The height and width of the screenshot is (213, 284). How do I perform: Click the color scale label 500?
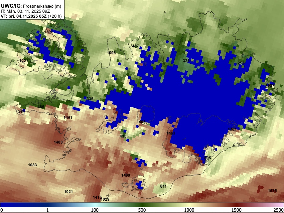click(x=142, y=210)
